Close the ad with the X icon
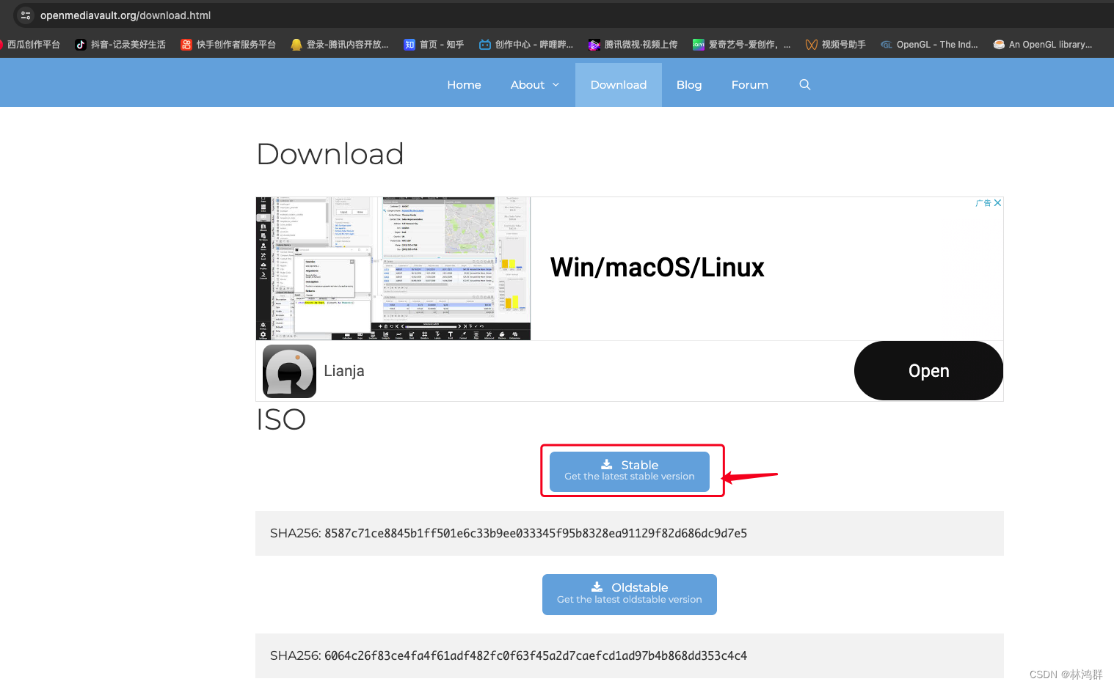The width and height of the screenshot is (1114, 687). tap(997, 203)
